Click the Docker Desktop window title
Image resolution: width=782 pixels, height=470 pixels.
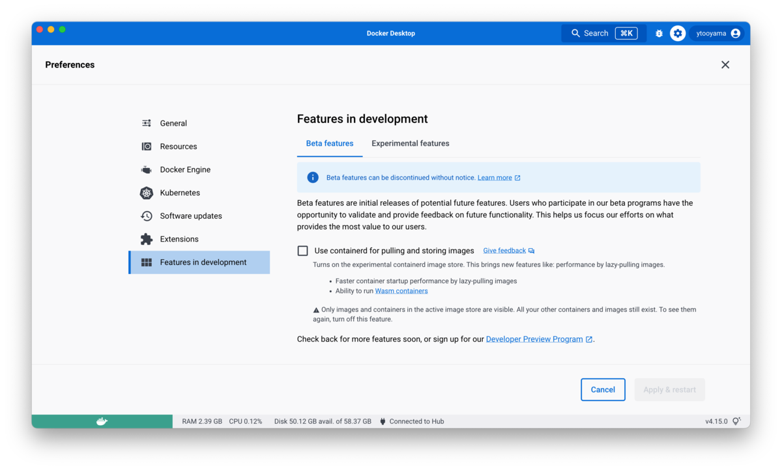[391, 33]
